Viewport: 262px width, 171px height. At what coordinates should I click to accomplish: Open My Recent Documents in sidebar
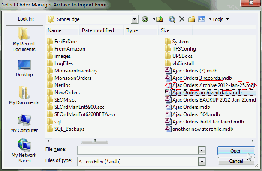click(x=24, y=39)
